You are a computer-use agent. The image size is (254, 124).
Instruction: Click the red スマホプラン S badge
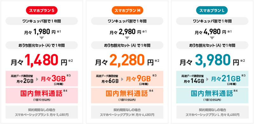coord(42,10)
